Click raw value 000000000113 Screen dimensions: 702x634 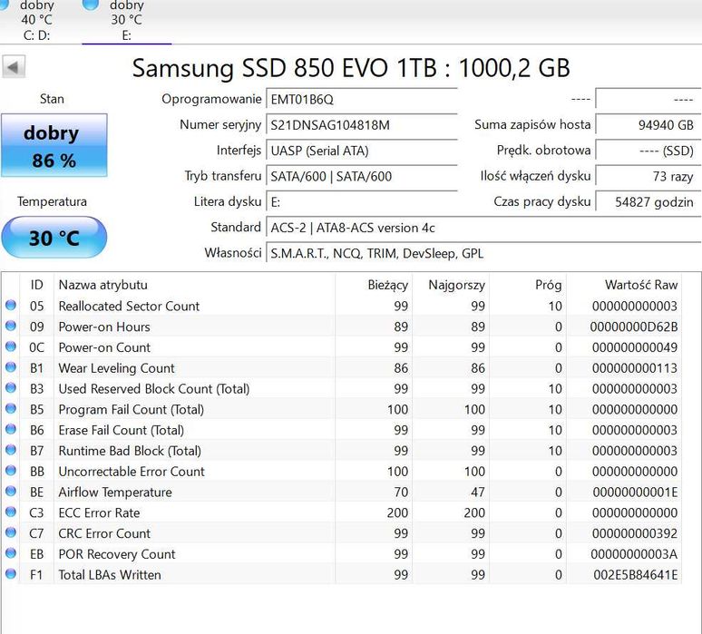[x=635, y=368]
